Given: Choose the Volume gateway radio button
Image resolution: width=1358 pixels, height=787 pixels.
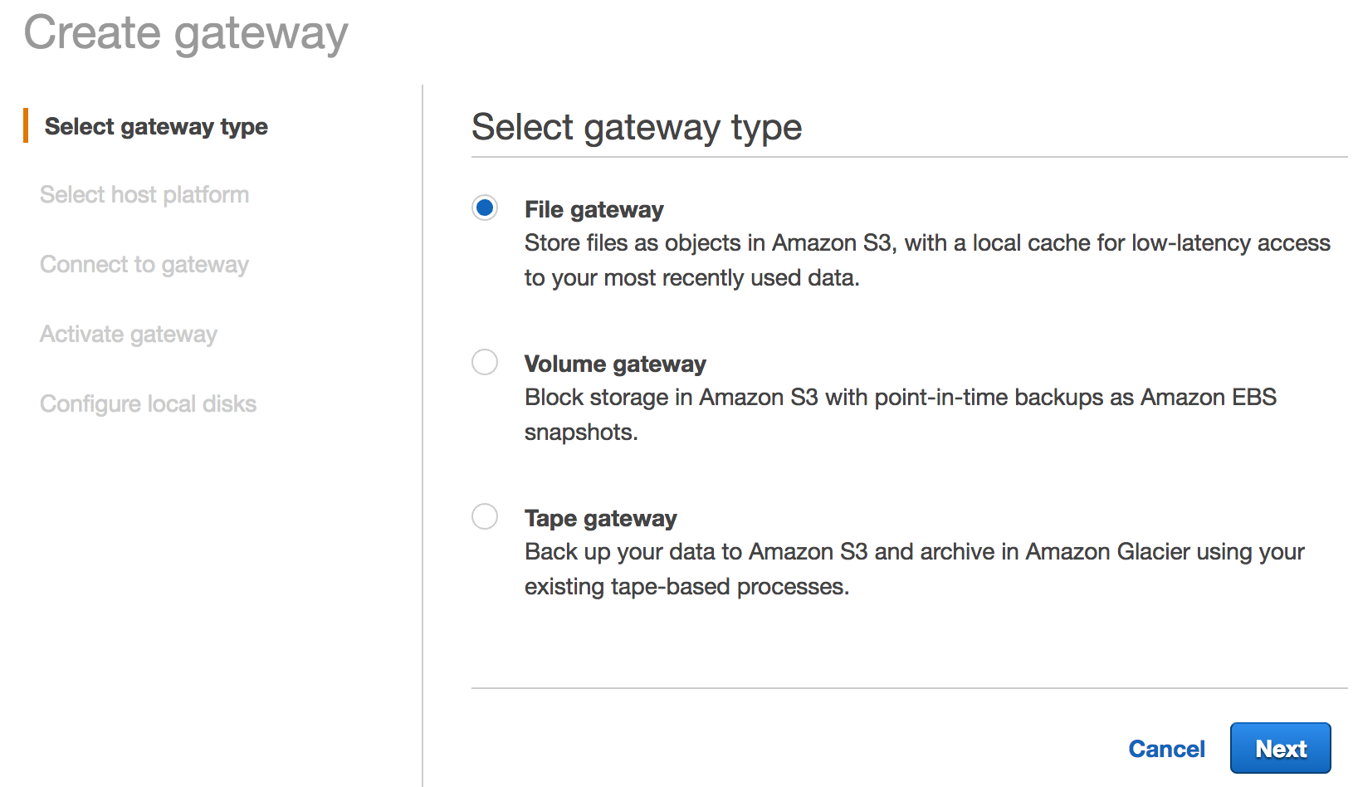Looking at the screenshot, I should (x=485, y=362).
